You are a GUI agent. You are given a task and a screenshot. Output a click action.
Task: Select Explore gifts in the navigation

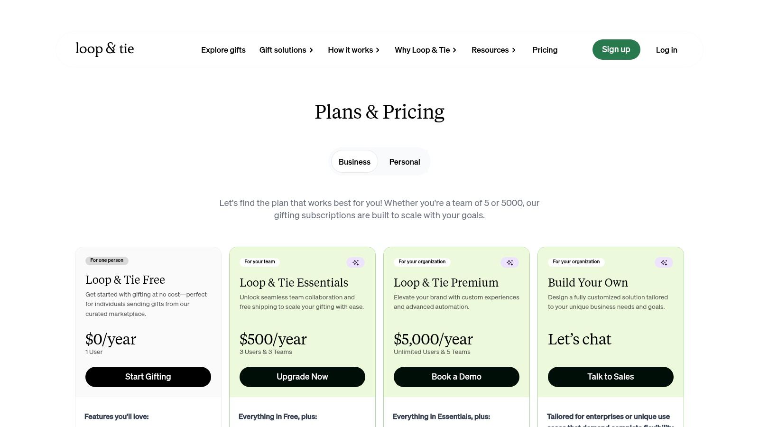(x=223, y=50)
